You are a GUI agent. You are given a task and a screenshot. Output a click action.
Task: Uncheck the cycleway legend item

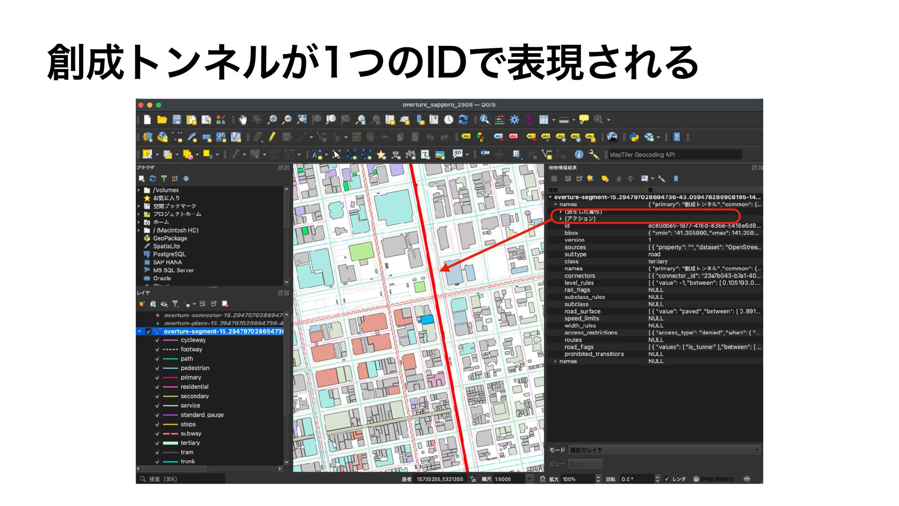pos(157,341)
